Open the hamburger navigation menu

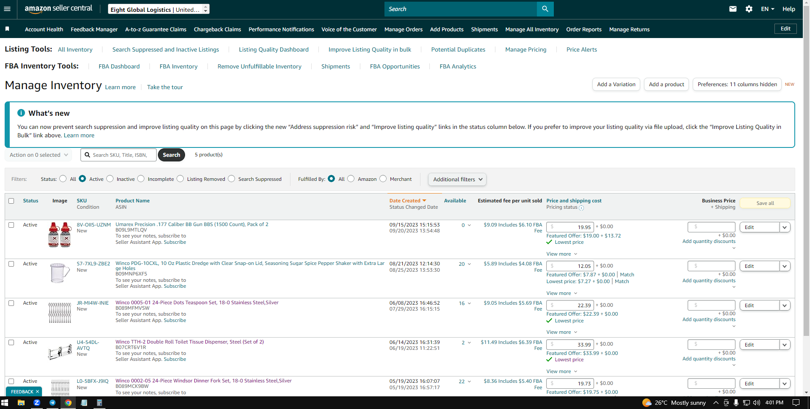[x=7, y=9]
